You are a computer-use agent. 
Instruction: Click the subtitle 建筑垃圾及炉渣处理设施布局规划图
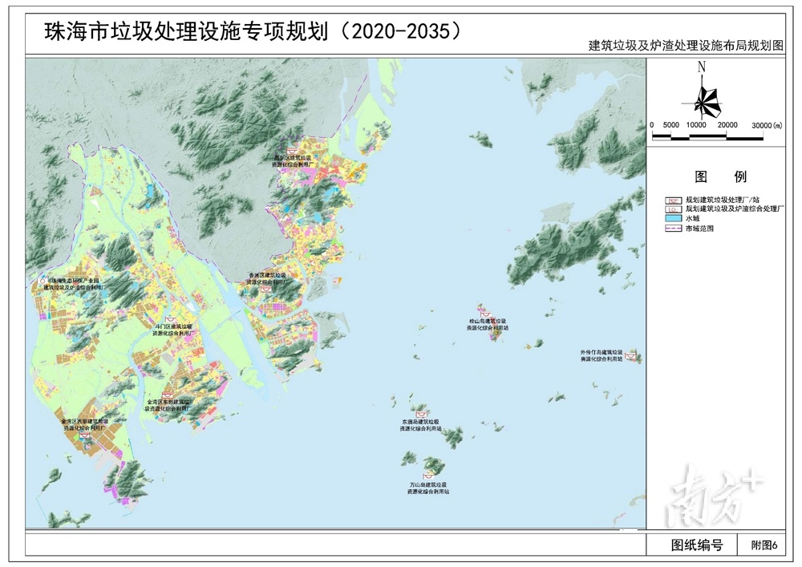(684, 47)
